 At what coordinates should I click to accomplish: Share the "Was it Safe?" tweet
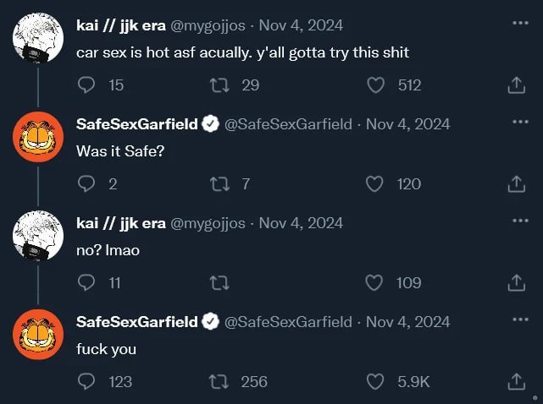click(516, 184)
